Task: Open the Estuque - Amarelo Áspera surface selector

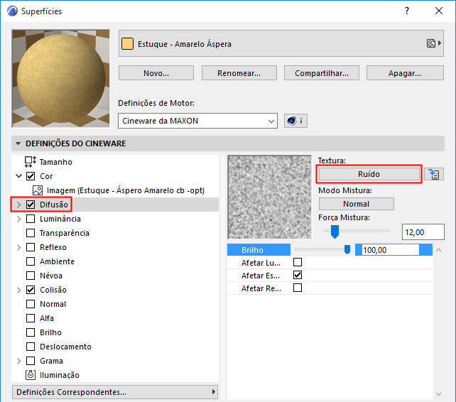Action: [x=281, y=43]
